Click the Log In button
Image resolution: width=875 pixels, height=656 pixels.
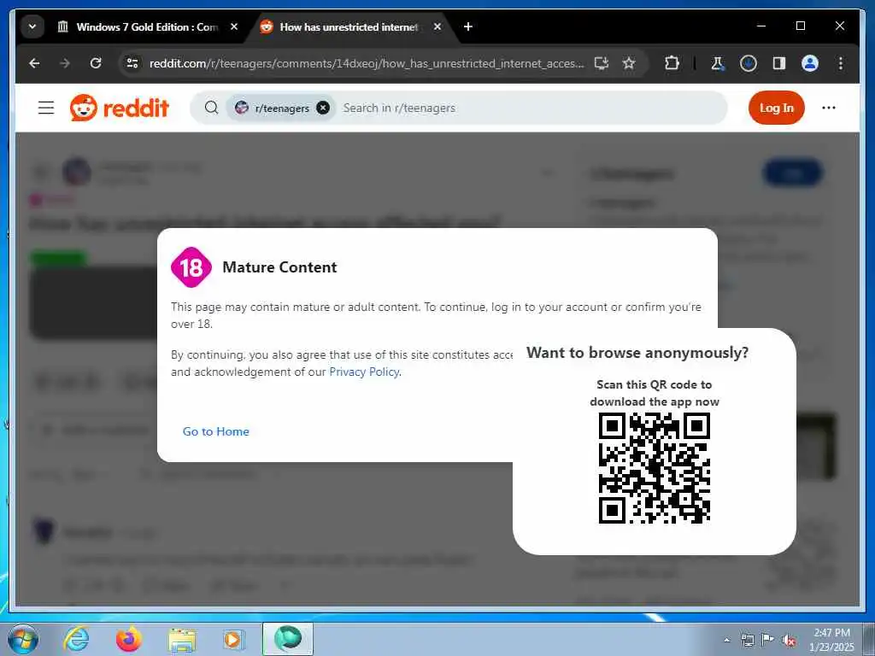tap(776, 108)
